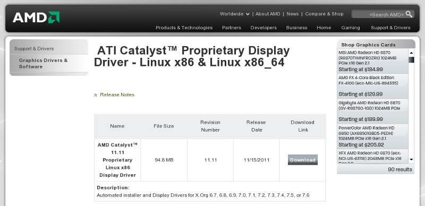The image size is (425, 206).
Task: Click the Starting at $129.99 price
Action: [x=361, y=94]
